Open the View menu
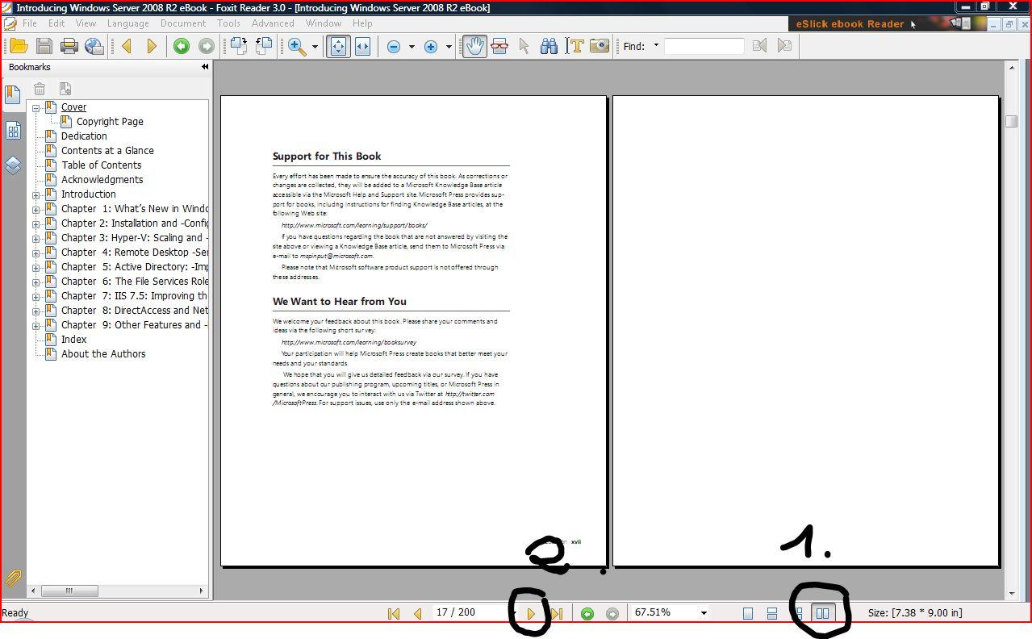 (x=86, y=23)
